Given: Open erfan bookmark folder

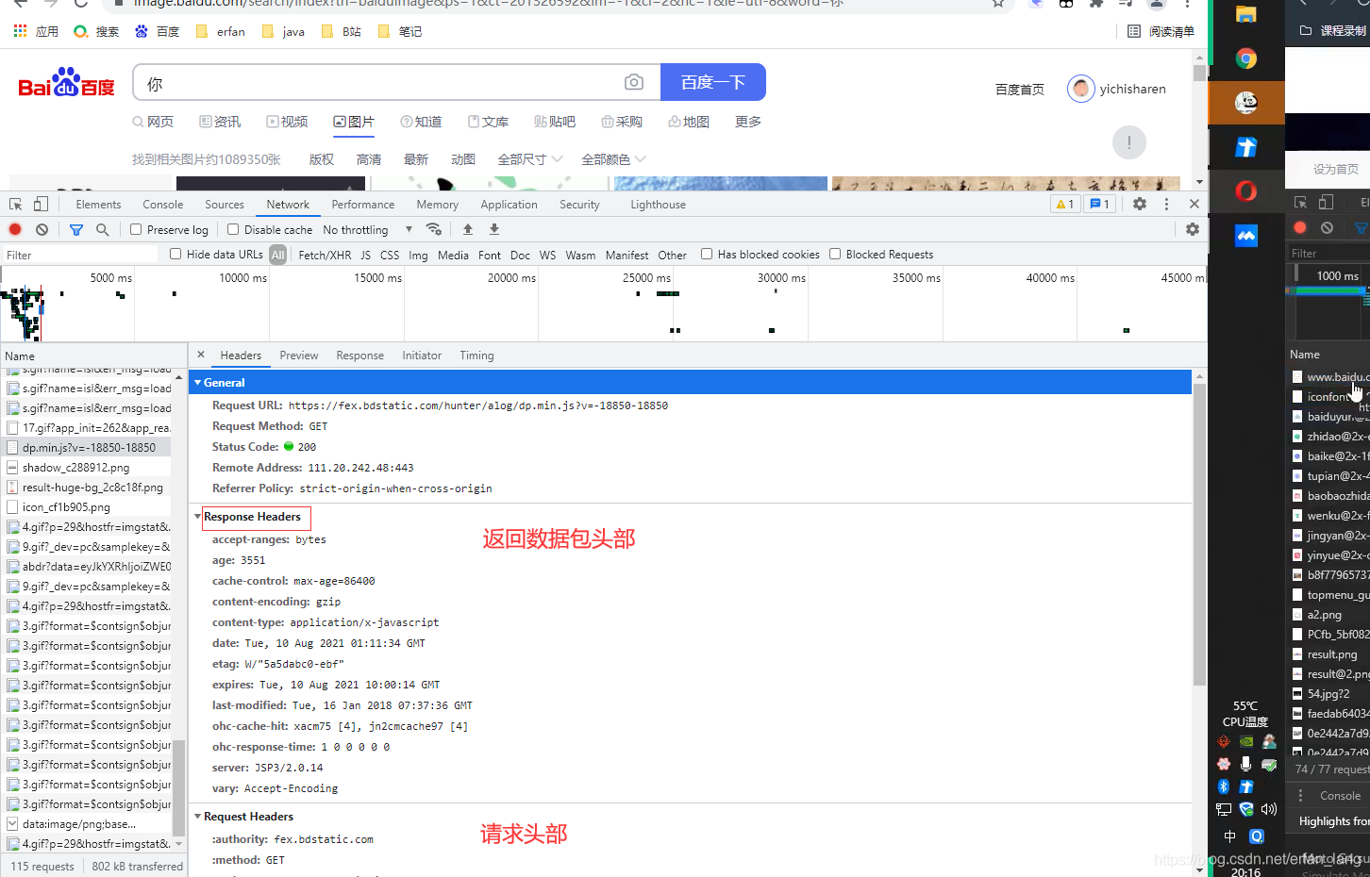Looking at the screenshot, I should point(220,31).
